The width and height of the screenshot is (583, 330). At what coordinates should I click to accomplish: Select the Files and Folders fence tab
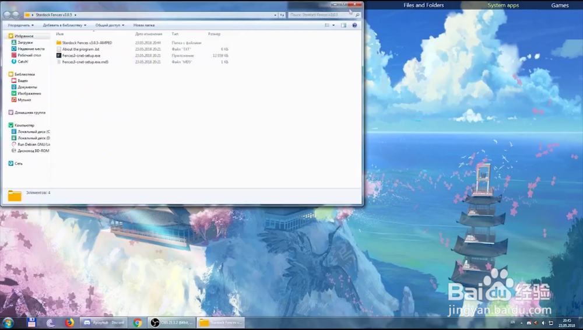point(423,5)
